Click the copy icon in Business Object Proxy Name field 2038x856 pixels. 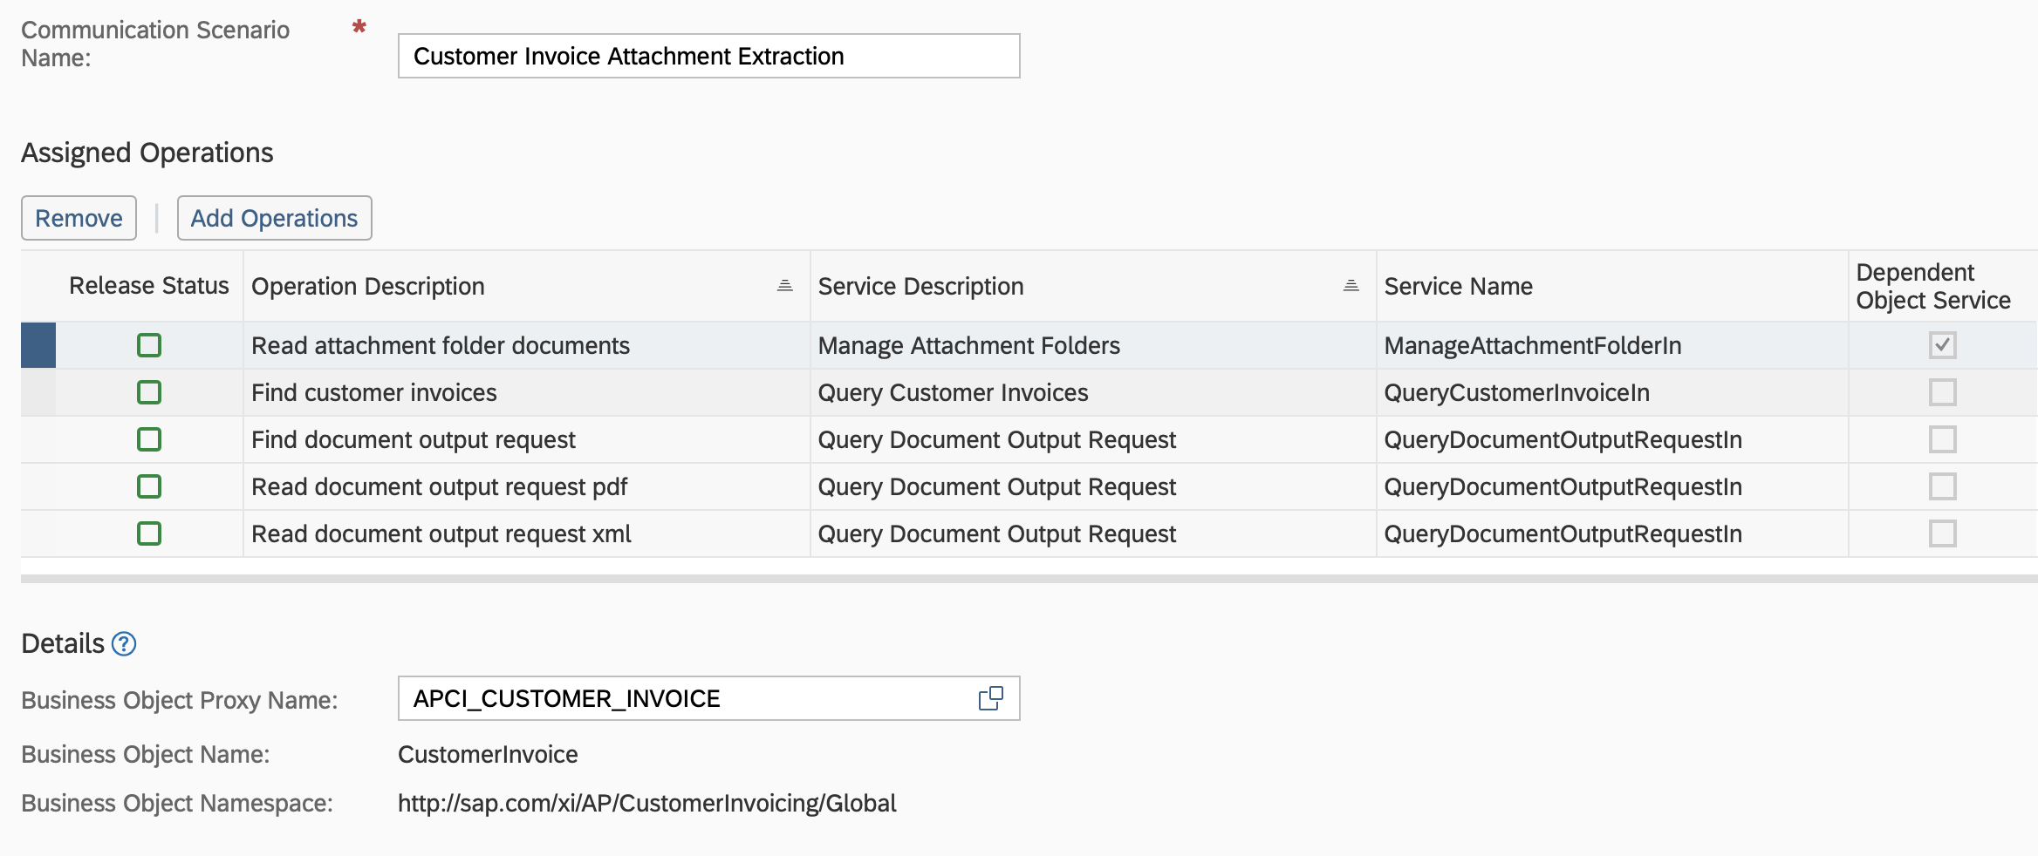[x=991, y=698]
